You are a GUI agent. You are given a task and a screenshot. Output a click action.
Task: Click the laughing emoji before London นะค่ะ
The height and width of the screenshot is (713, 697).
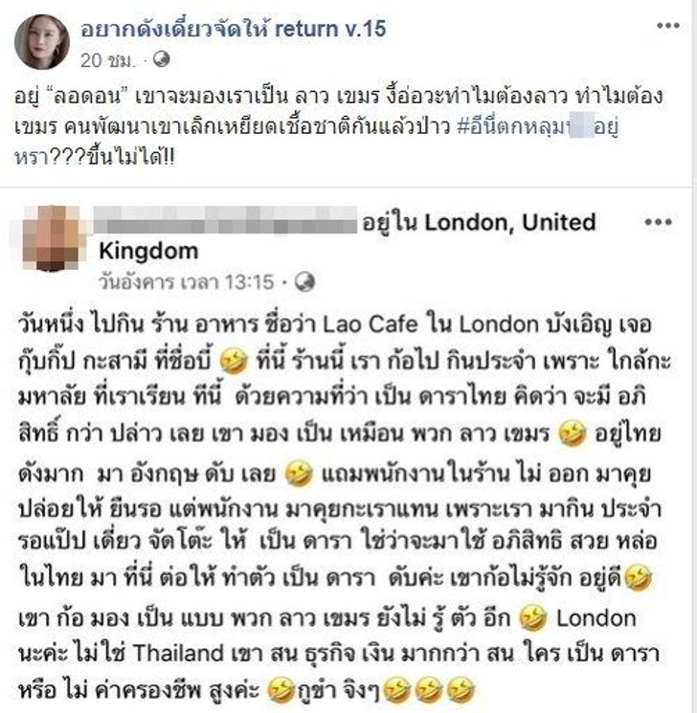click(x=533, y=617)
